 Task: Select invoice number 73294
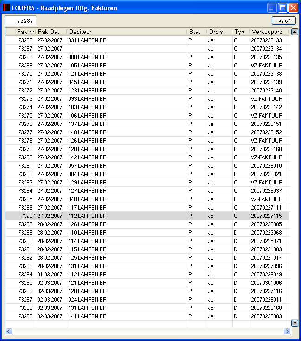[25, 275]
